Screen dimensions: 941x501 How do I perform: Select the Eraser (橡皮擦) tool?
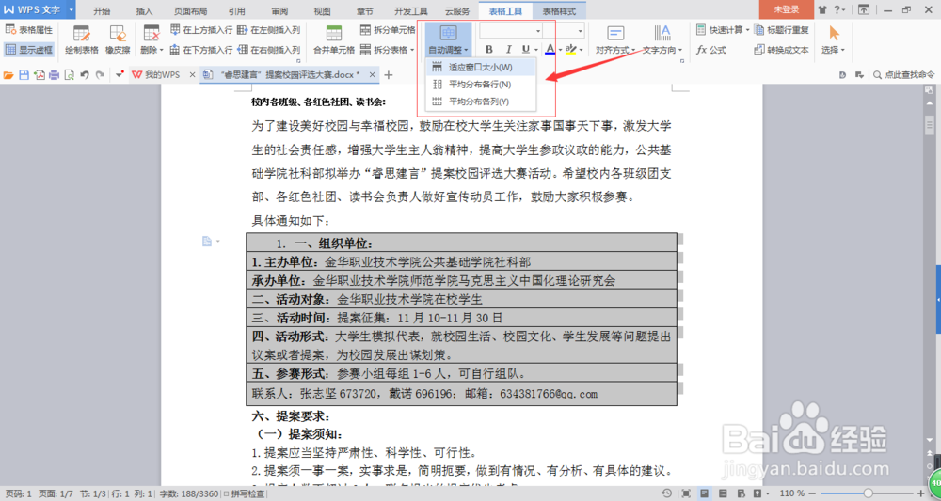pos(118,39)
